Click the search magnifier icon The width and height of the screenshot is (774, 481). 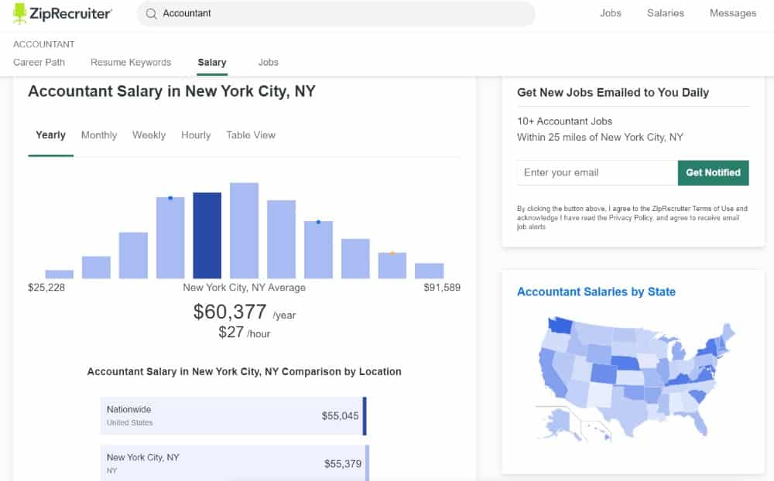pyautogui.click(x=151, y=14)
